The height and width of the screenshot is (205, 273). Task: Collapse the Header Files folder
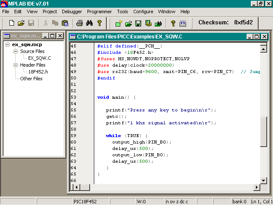[16, 65]
